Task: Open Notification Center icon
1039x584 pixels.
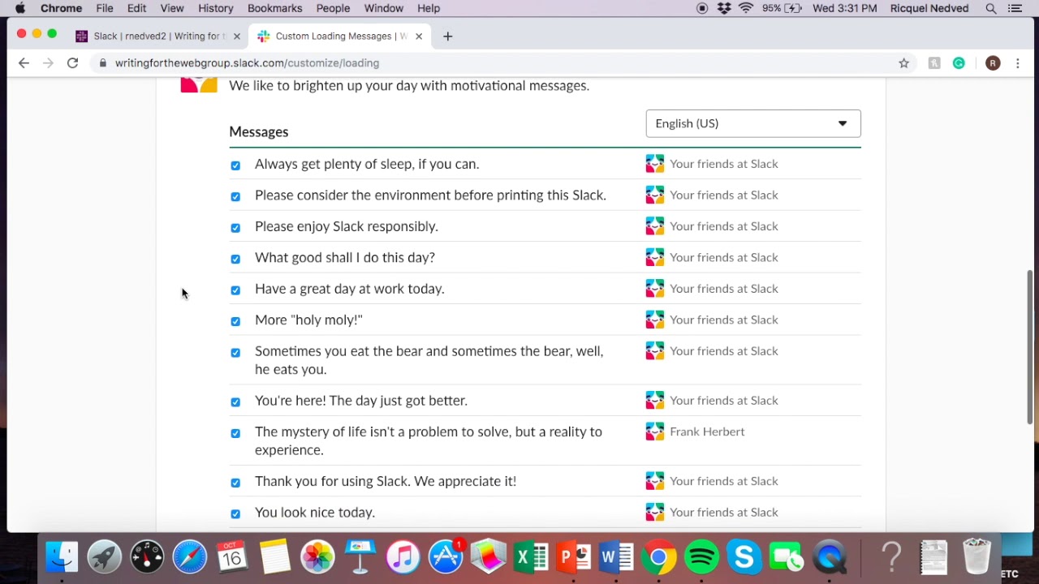Action: point(1015,8)
